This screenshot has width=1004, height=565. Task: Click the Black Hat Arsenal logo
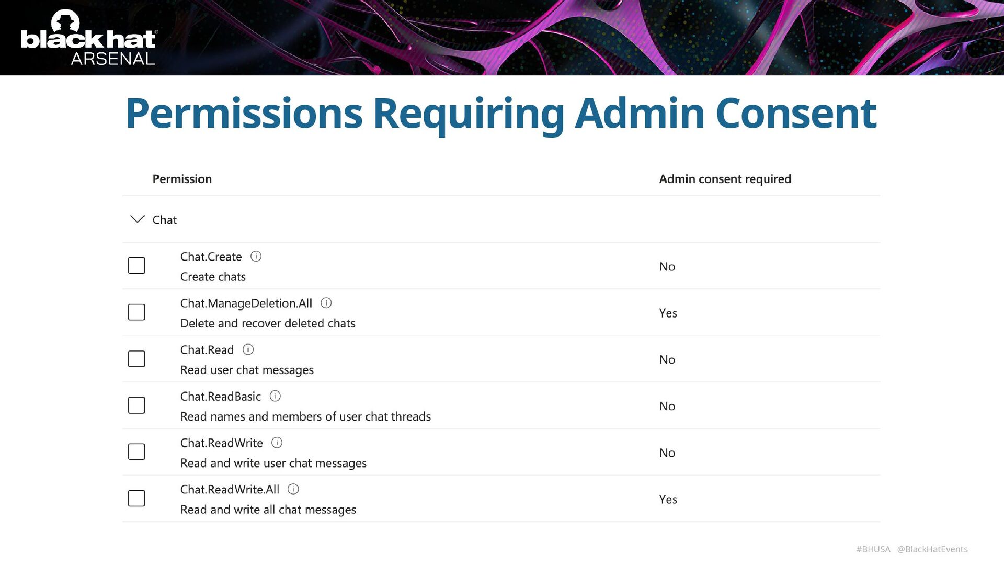coord(89,39)
